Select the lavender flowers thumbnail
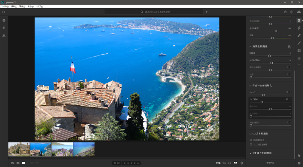This screenshot has width=303, height=167. pos(62,149)
